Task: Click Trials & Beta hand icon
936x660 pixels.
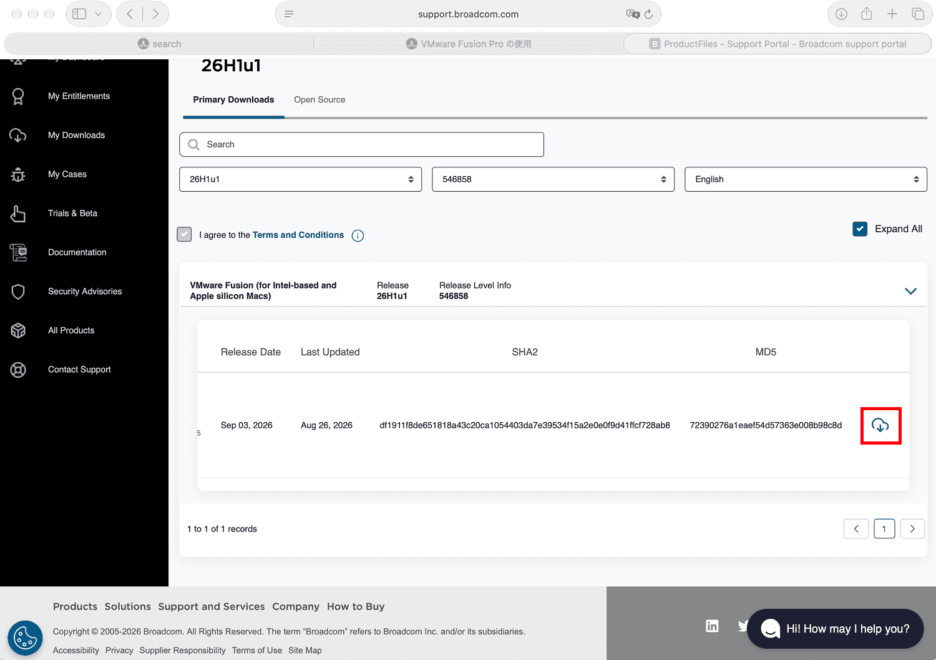Action: (x=18, y=214)
